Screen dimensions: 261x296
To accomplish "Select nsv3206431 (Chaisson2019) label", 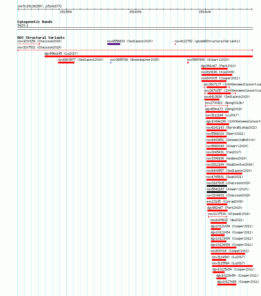I will click(228, 195).
